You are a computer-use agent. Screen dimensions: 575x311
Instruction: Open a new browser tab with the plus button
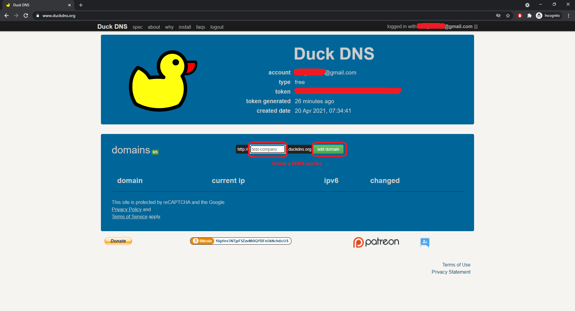coord(81,5)
